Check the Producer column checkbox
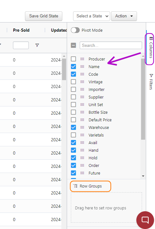Screen dimensions: 155x229 point(73,59)
